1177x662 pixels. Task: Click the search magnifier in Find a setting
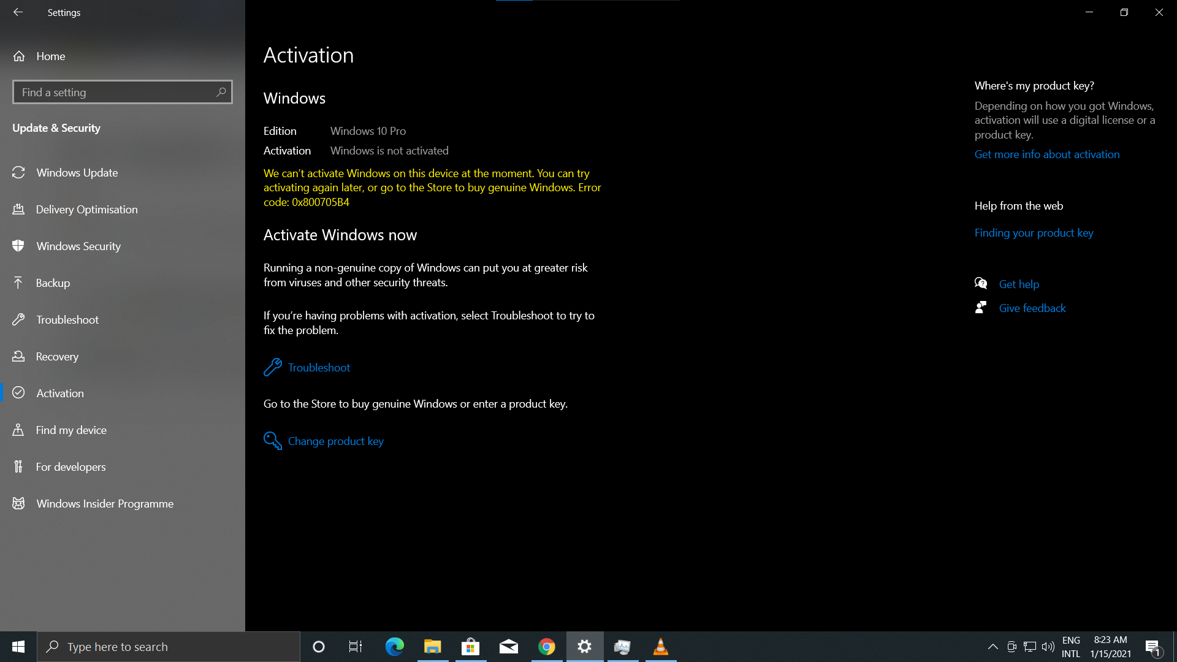coord(221,92)
